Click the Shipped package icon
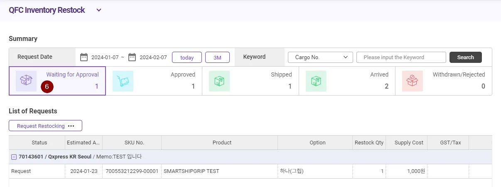Viewport: 501px width, 187px height. point(219,81)
